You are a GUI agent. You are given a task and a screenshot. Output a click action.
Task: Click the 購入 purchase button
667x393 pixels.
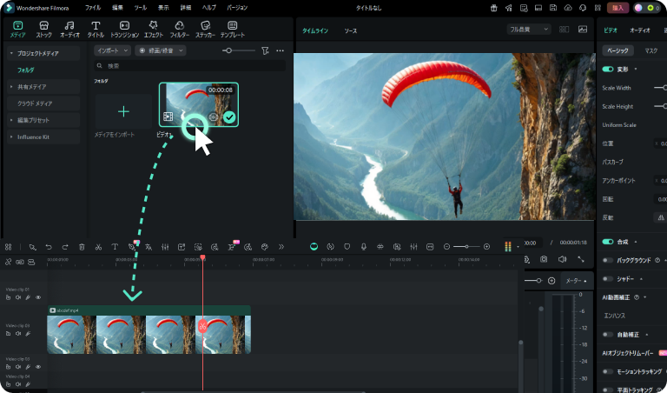tap(617, 8)
